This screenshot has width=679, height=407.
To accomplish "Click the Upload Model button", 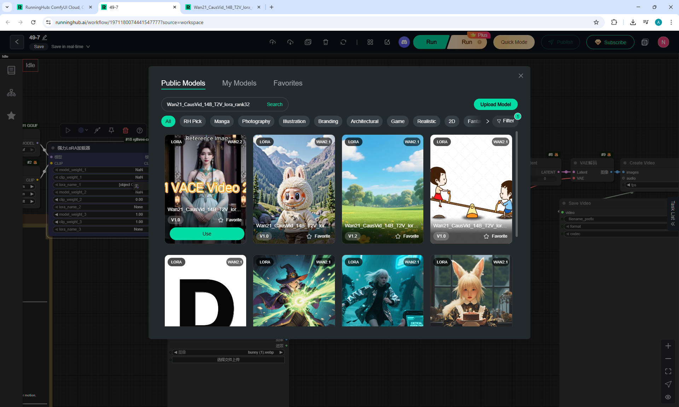I will [x=495, y=104].
